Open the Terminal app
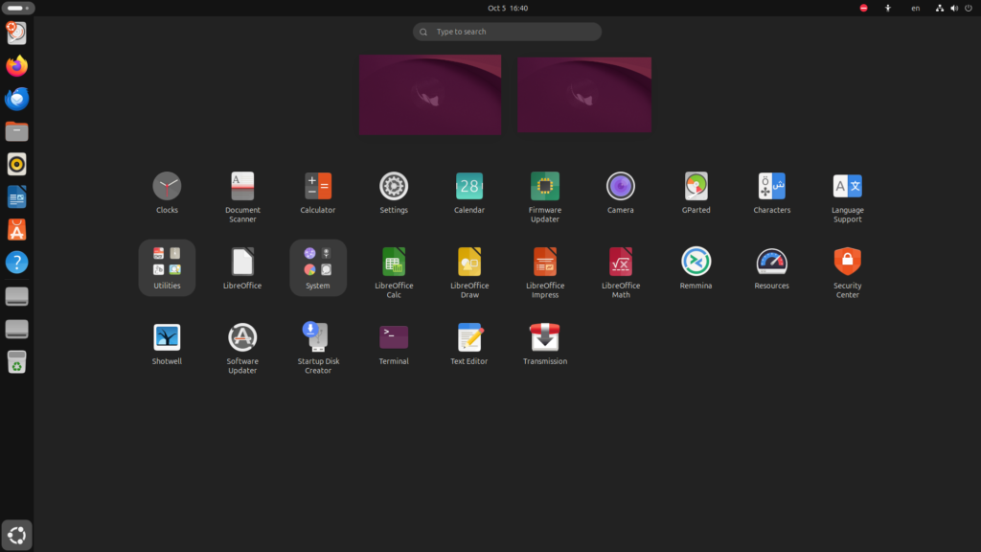The height and width of the screenshot is (552, 981). (394, 344)
